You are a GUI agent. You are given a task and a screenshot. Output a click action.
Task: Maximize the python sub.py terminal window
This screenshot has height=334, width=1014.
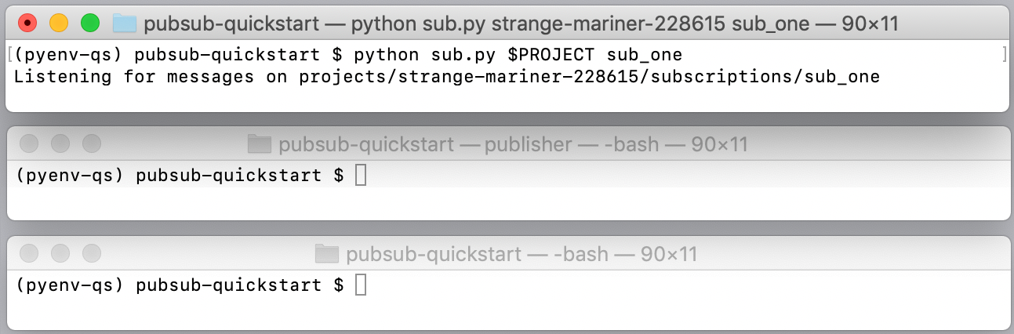click(90, 24)
